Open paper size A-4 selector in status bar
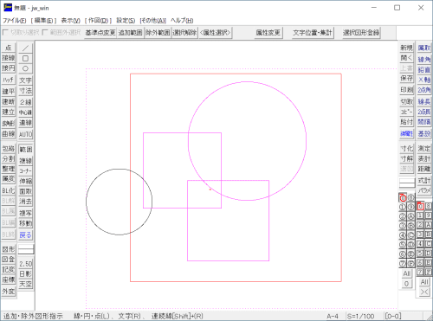 [x=333, y=317]
